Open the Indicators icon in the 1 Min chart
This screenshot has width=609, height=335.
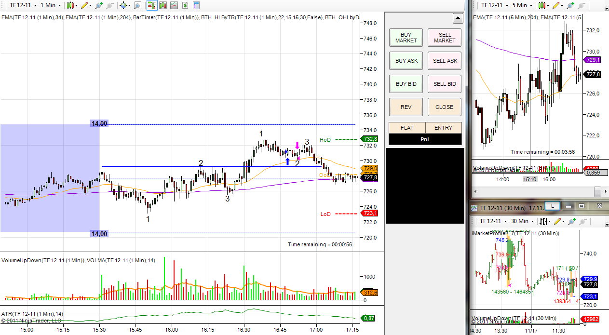[x=174, y=5]
